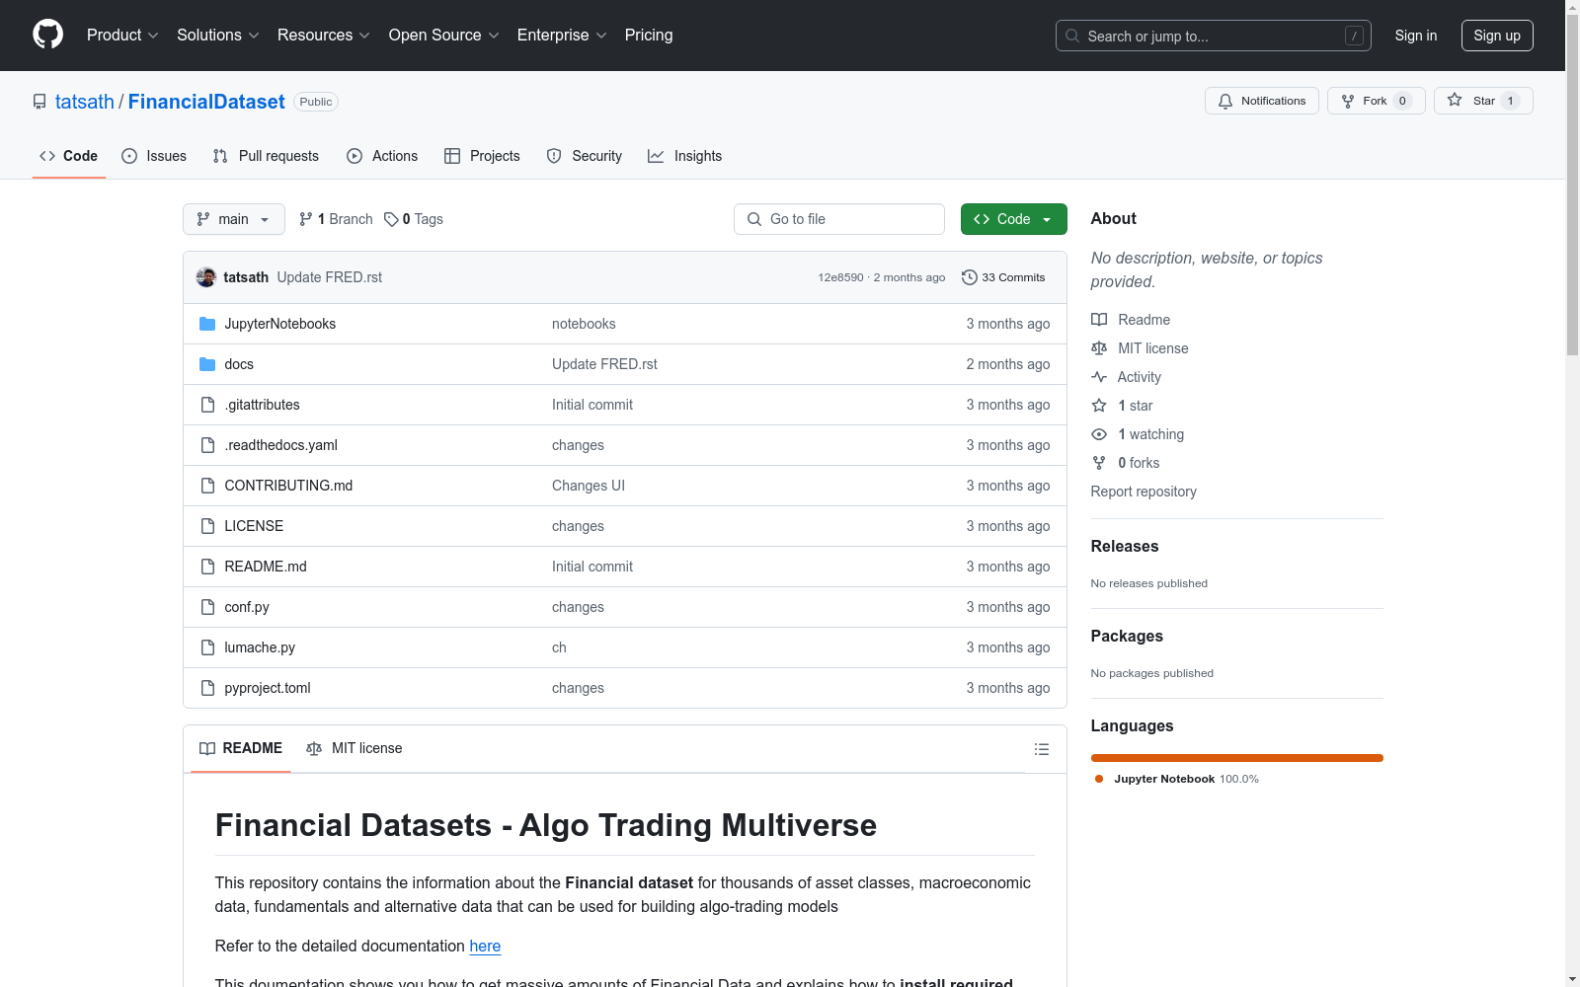The height and width of the screenshot is (987, 1580).
Task: Switch to the Security tab
Action: (585, 156)
